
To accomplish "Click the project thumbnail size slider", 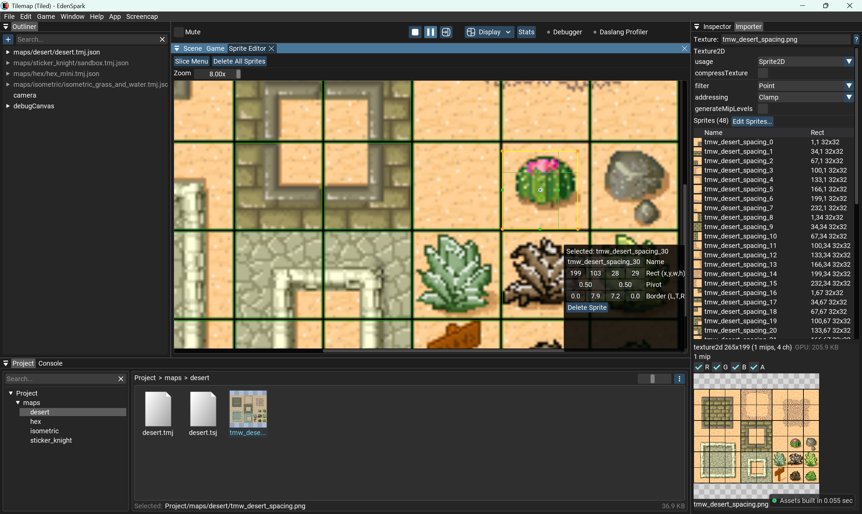I will click(654, 378).
